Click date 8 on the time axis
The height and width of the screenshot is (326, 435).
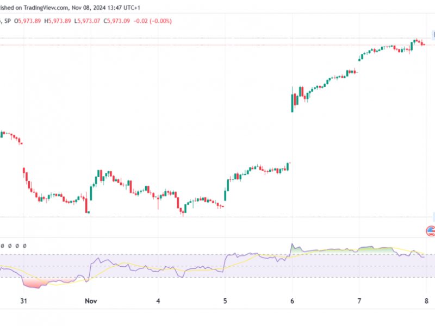coord(426,300)
